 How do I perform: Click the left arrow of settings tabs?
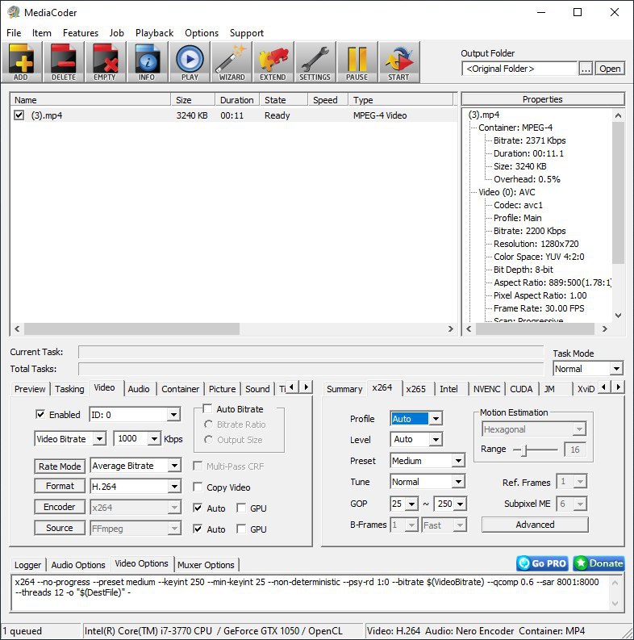(x=291, y=387)
